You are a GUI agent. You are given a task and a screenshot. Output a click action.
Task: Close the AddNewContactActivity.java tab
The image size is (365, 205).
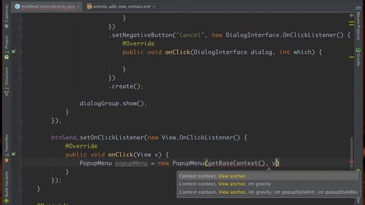pos(79,7)
